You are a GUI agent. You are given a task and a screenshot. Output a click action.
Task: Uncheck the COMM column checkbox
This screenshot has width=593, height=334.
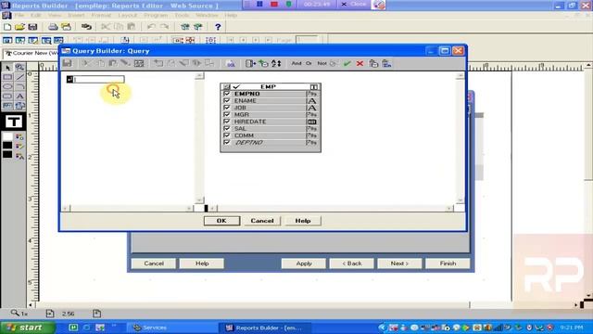pyautogui.click(x=227, y=135)
